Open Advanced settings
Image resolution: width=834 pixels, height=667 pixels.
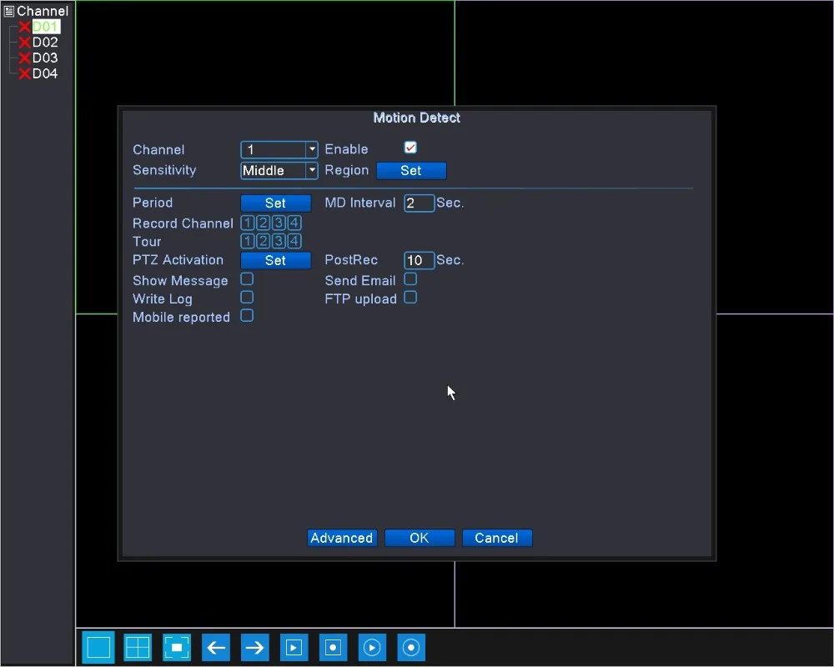342,538
